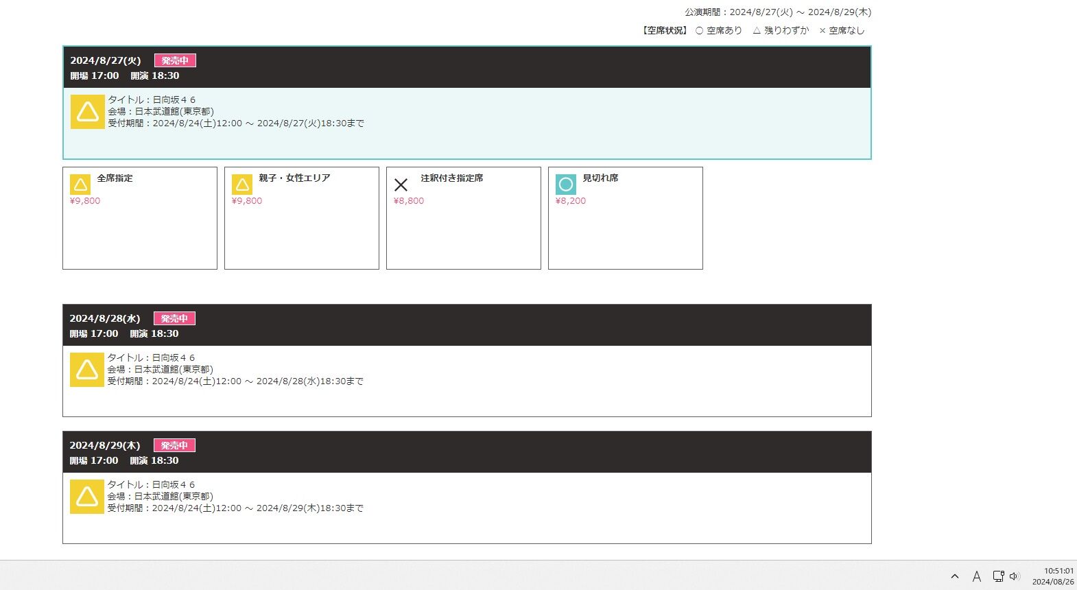Viewport: 1077px width, 590px height.
Task: Click the triangle icon on 全席指定 seat card
Action: (x=80, y=185)
